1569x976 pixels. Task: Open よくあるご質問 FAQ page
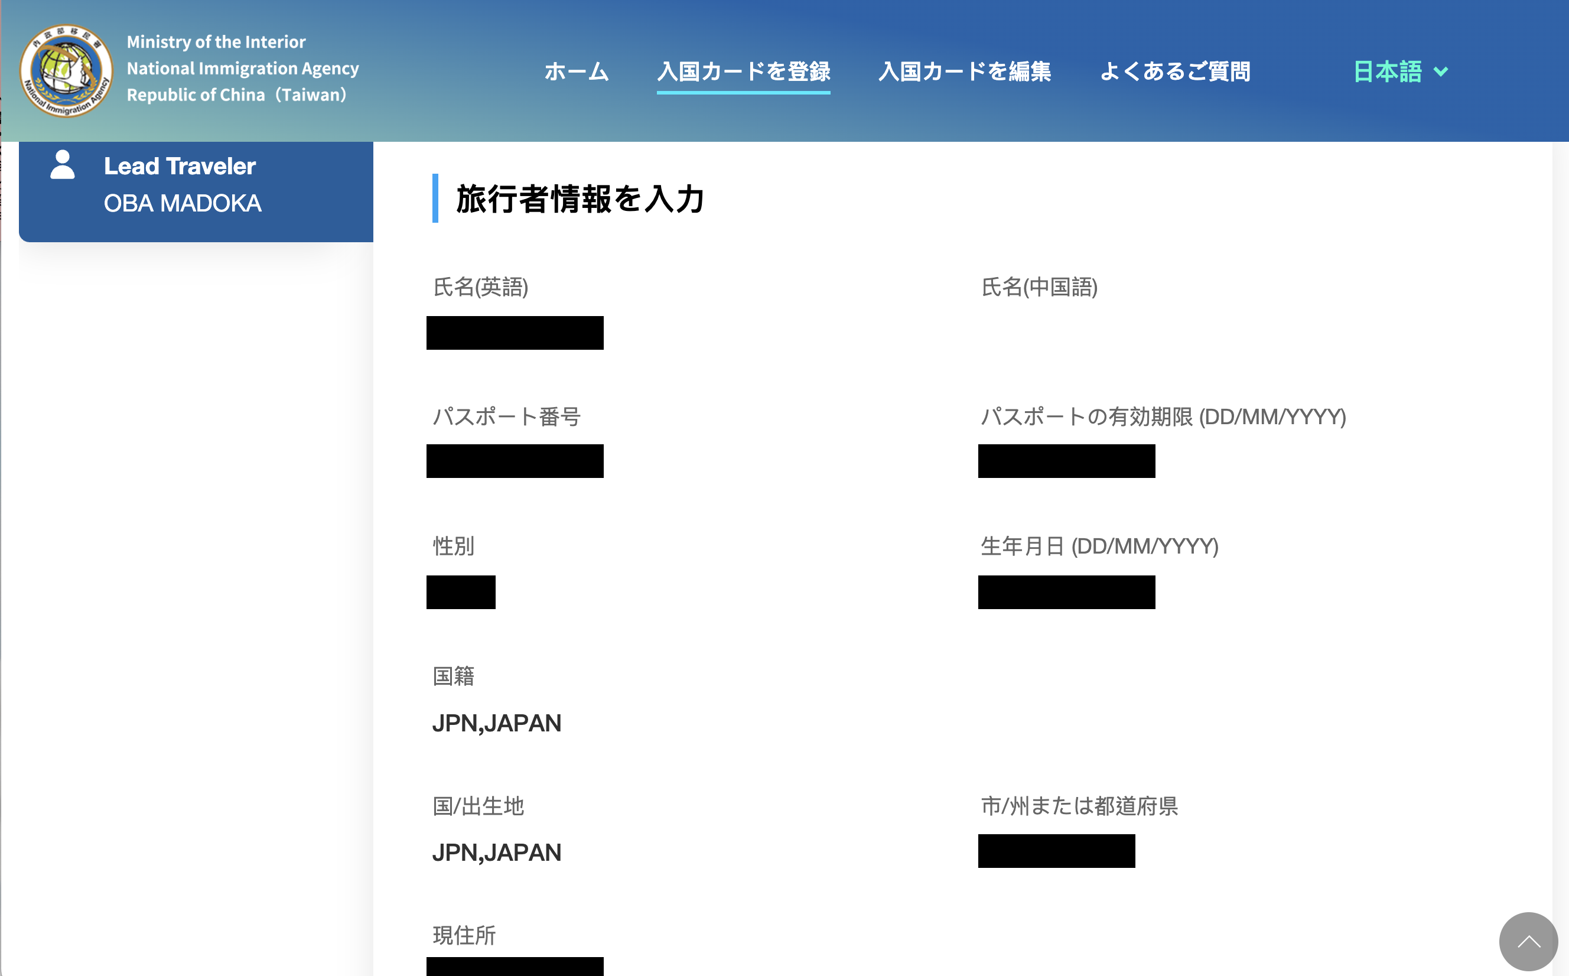coord(1174,71)
